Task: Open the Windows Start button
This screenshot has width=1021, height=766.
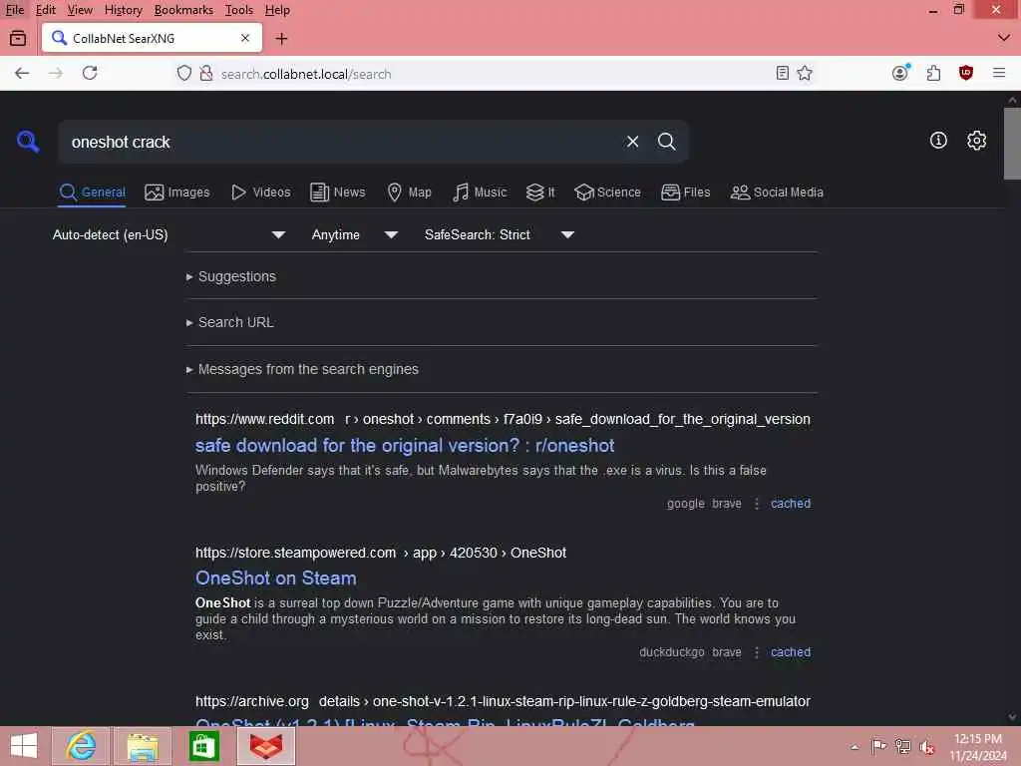Action: click(25, 746)
